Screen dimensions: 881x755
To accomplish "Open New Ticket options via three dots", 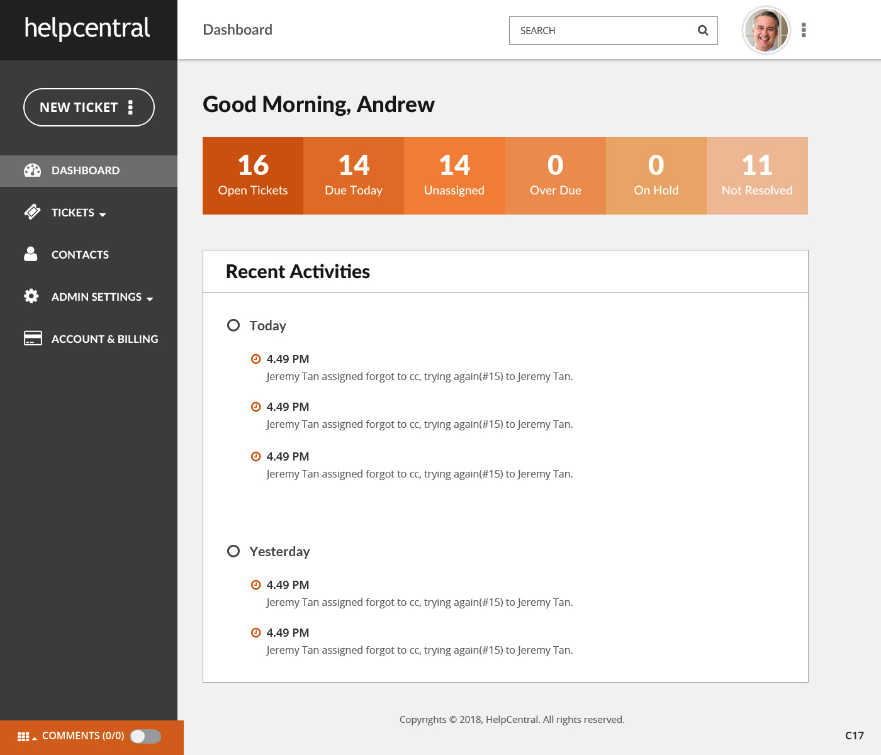I will 130,108.
